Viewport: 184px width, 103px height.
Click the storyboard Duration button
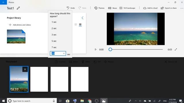point(60,62)
